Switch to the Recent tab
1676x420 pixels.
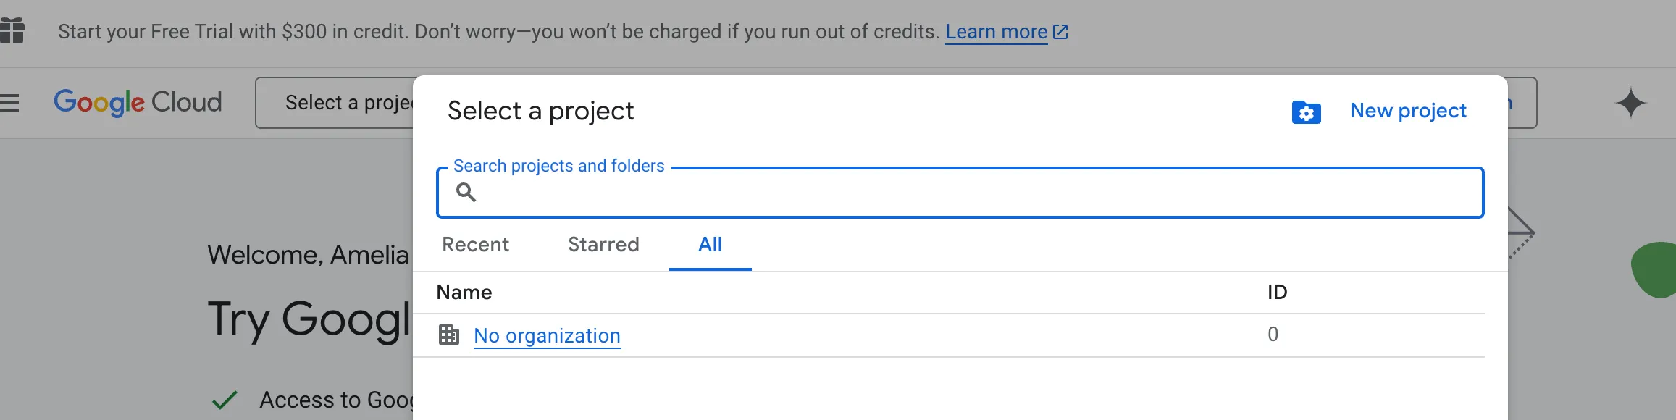point(475,245)
